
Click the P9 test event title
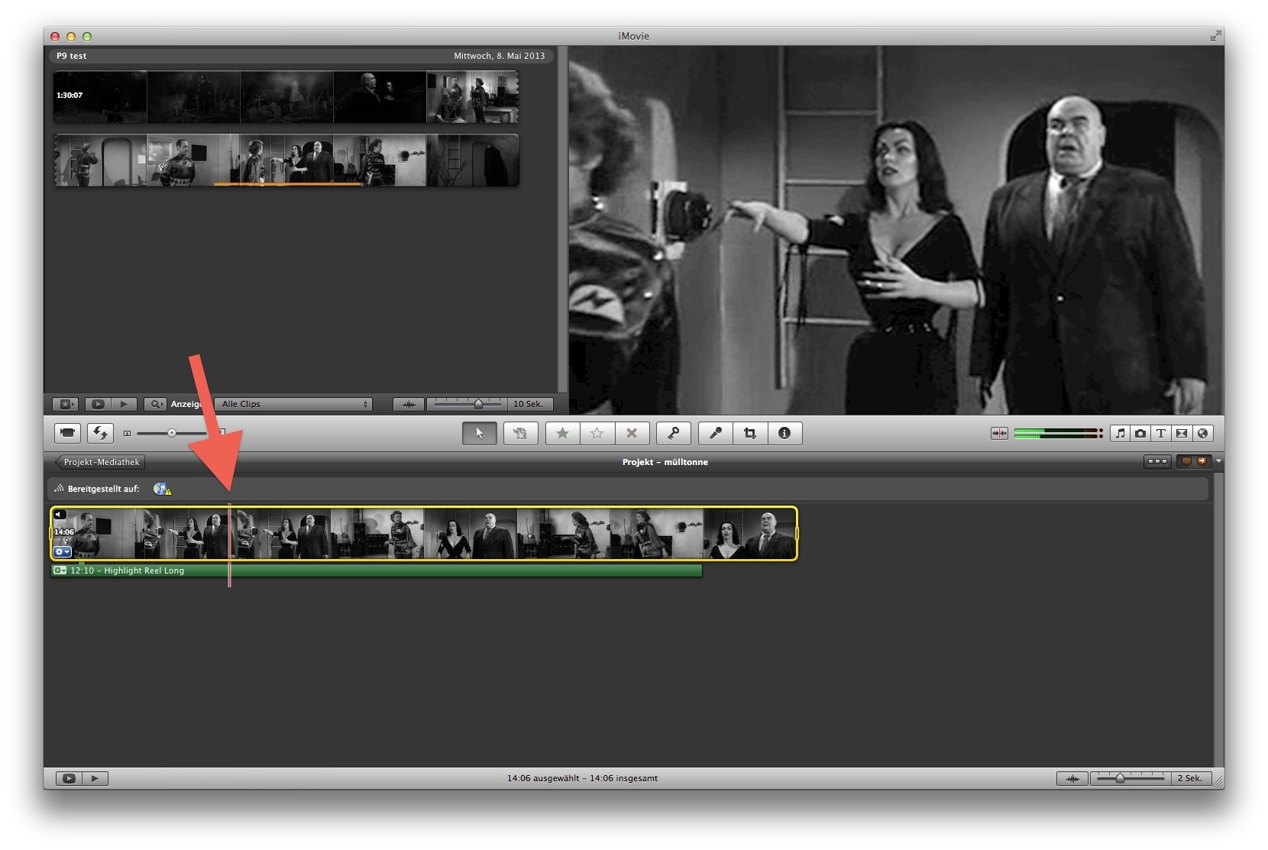(72, 56)
